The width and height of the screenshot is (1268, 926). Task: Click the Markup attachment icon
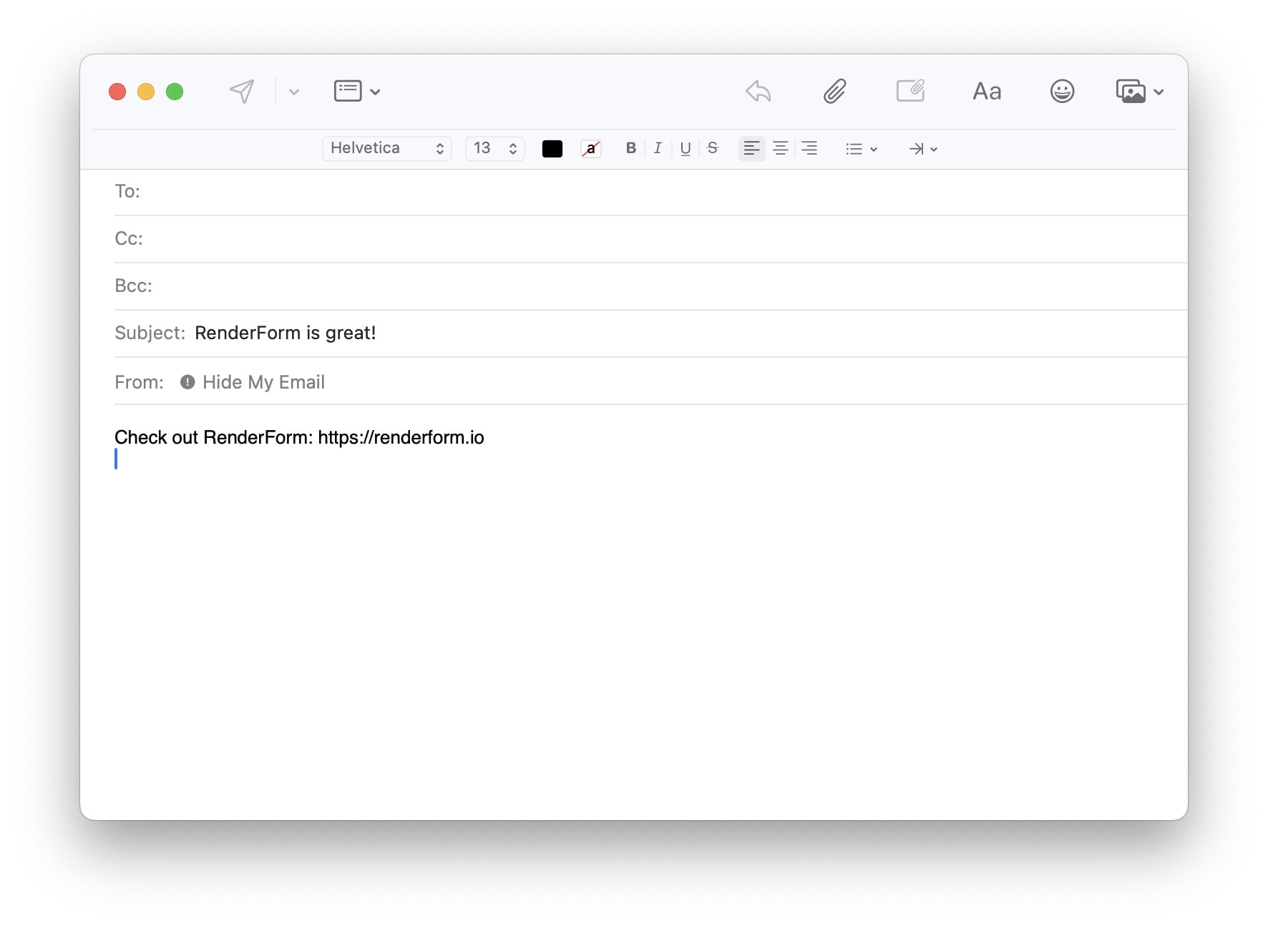910,91
